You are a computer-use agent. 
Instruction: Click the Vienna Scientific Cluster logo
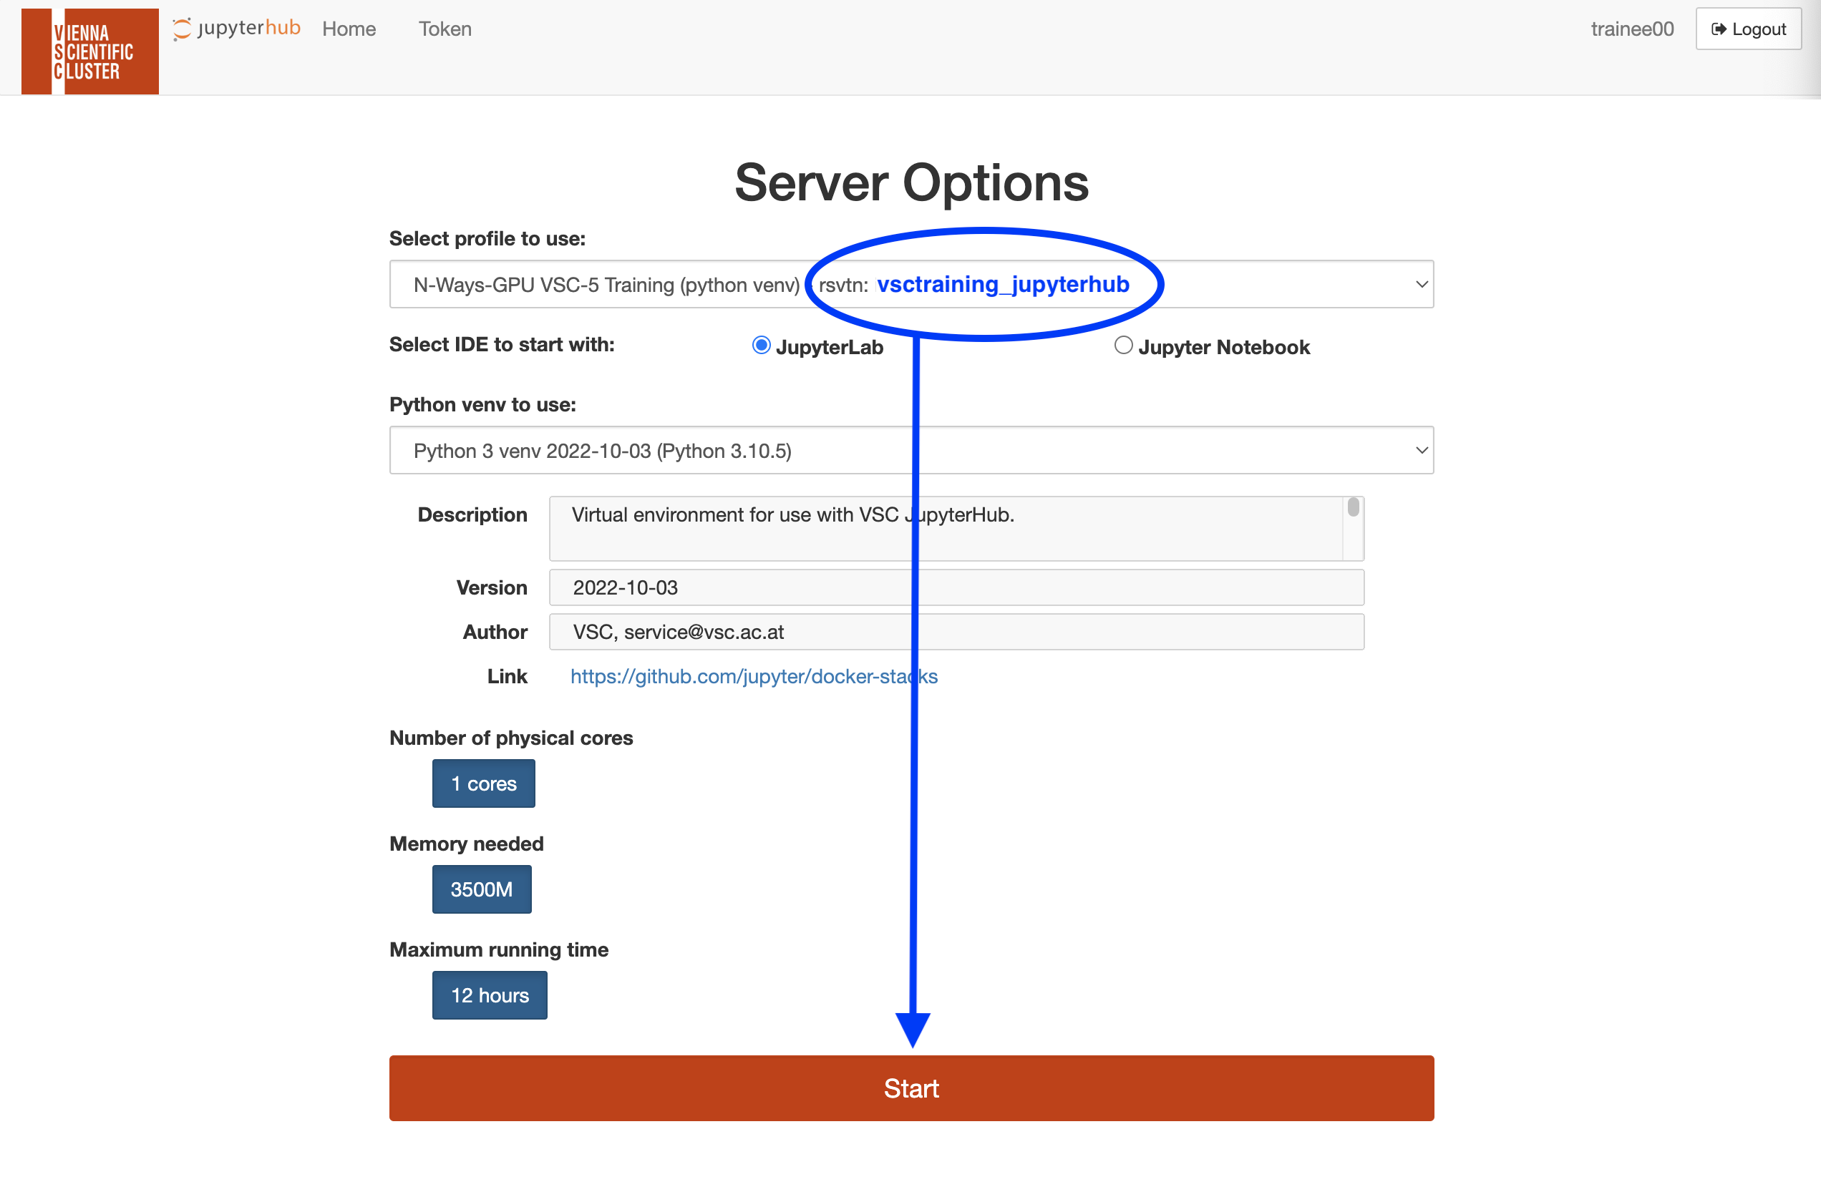[x=89, y=52]
